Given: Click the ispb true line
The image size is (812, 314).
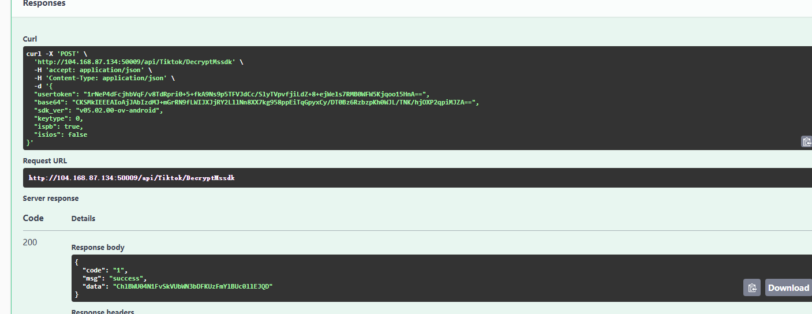Looking at the screenshot, I should (58, 126).
